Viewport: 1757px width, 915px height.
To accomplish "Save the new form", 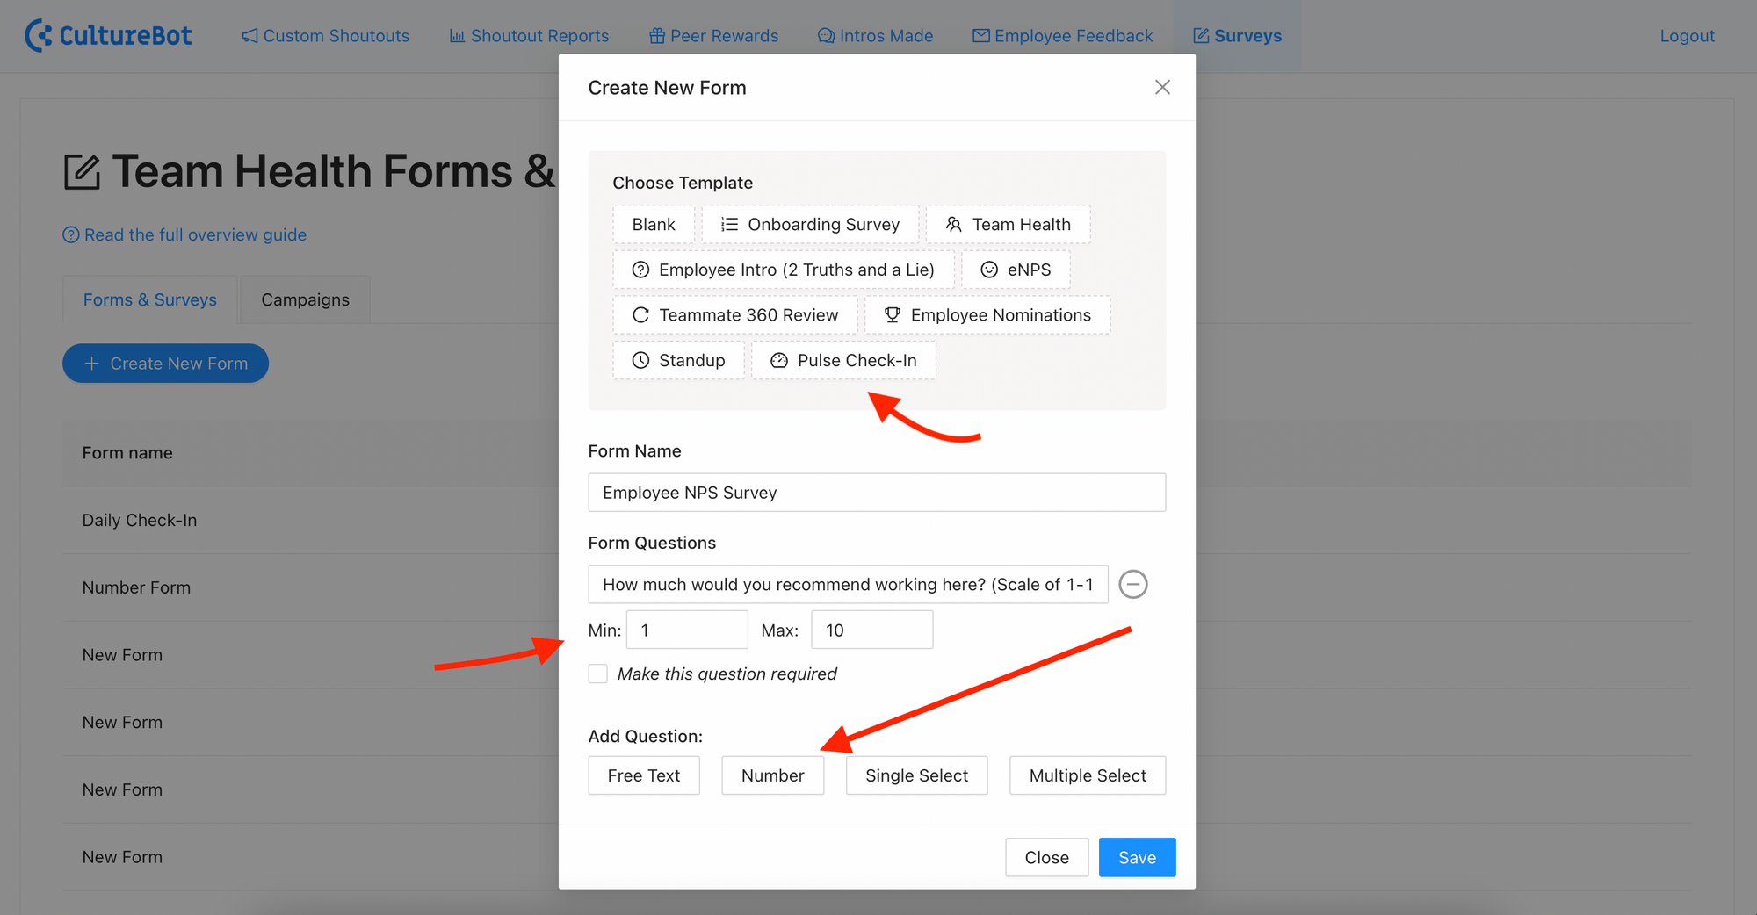I will coord(1137,857).
